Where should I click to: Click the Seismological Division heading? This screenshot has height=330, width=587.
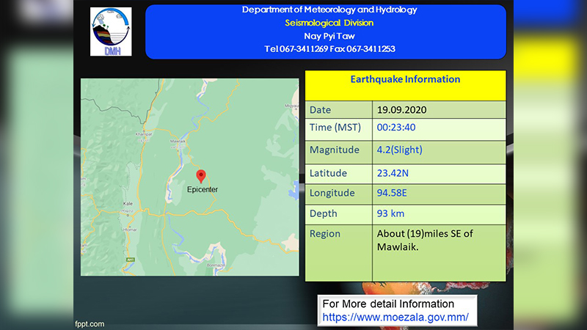tap(329, 23)
